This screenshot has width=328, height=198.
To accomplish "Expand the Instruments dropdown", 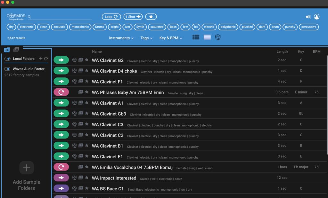I will [x=121, y=38].
